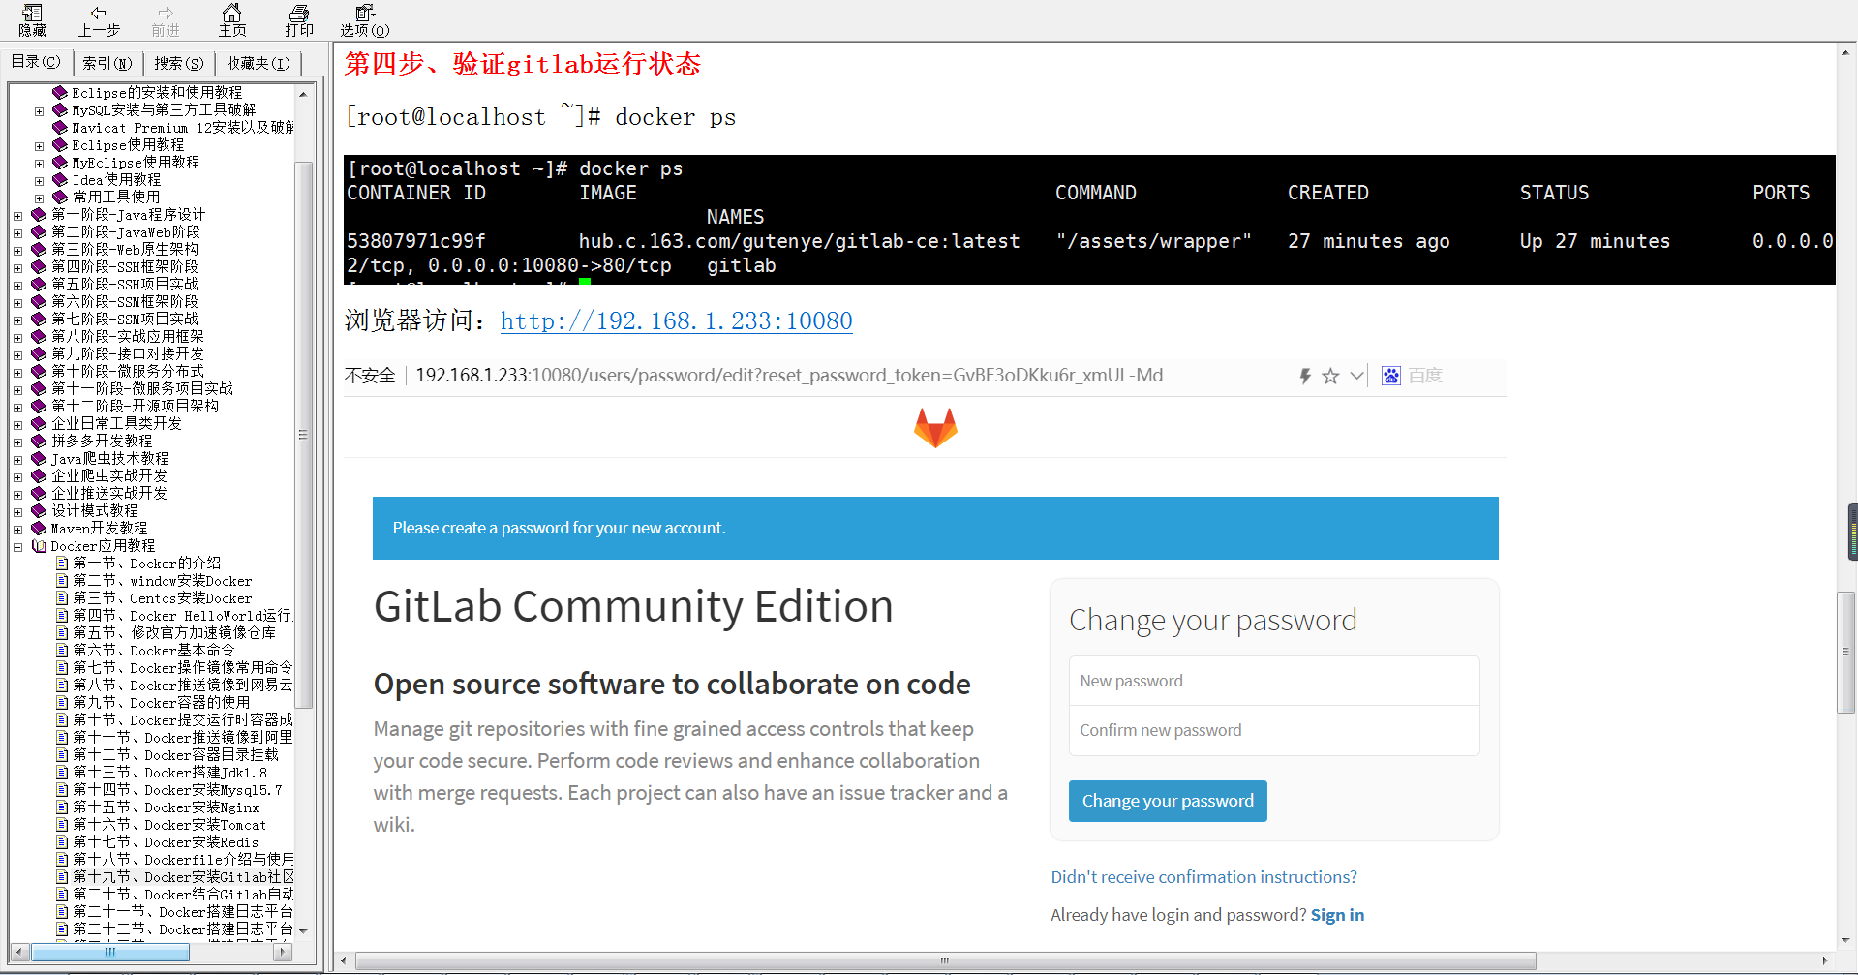The height and width of the screenshot is (975, 1858).
Task: Open 第十九节、Docker安装Gitlab社区 topic
Action: pyautogui.click(x=183, y=877)
